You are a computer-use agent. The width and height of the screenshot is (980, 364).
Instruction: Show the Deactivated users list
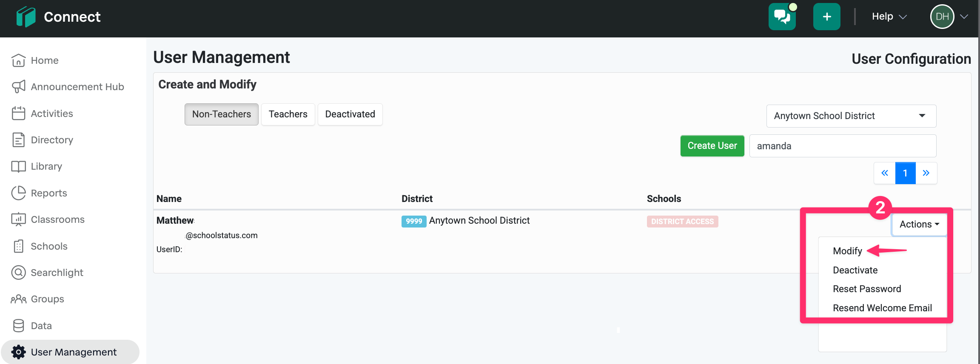[x=350, y=114]
